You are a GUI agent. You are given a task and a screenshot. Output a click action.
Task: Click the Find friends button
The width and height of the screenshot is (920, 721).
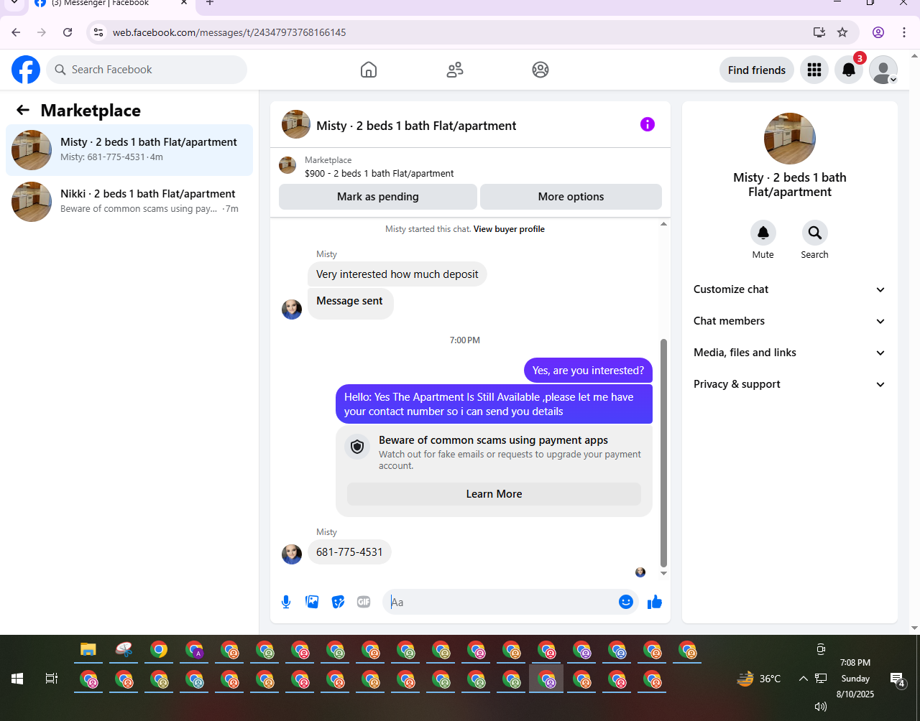(757, 70)
